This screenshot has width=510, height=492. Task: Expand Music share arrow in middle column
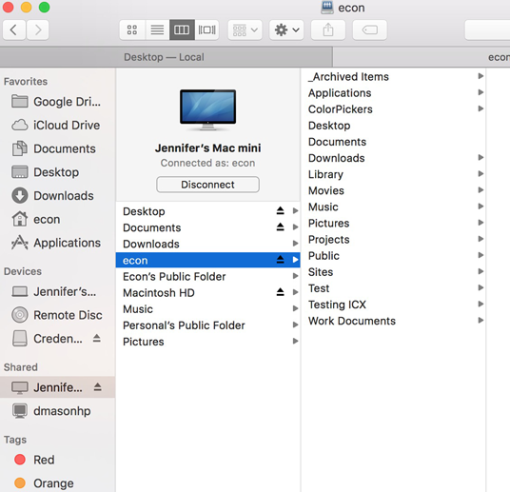click(295, 308)
